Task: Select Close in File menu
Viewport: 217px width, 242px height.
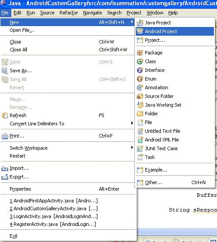Action: tap(67, 42)
